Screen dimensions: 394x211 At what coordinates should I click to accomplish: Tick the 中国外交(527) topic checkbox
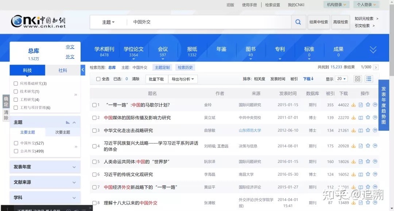click(x=16, y=143)
